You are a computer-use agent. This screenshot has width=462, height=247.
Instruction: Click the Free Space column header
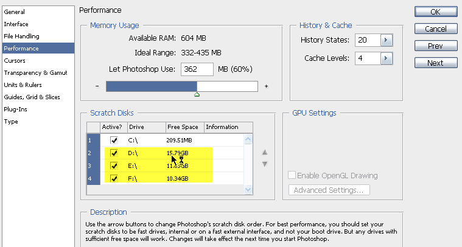point(185,127)
